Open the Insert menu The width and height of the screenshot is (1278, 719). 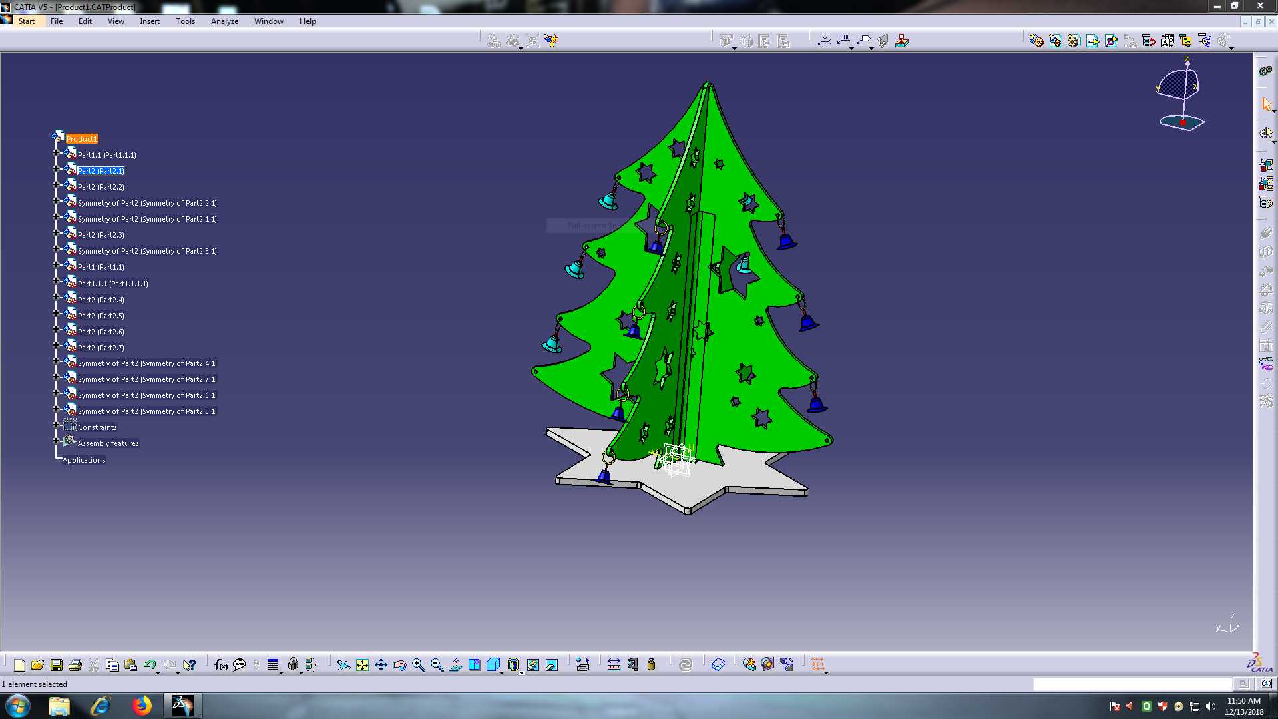[x=150, y=21]
